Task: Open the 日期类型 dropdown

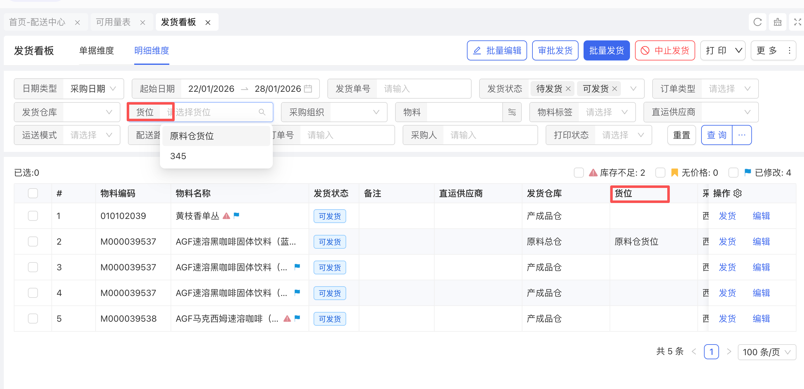Action: coord(93,89)
